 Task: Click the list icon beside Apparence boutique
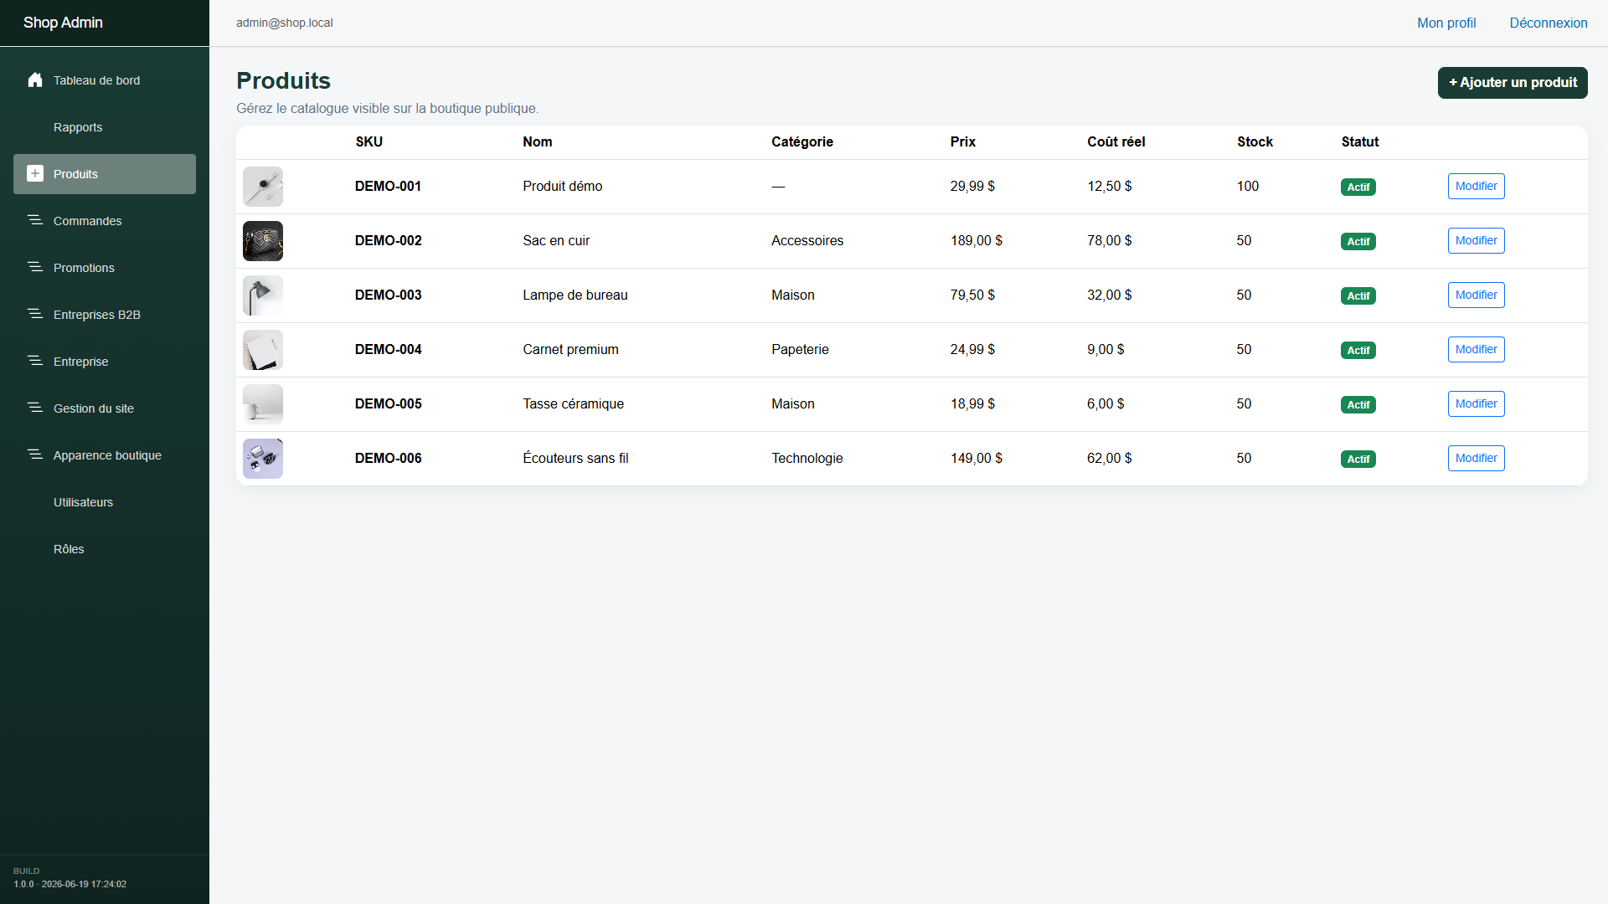coord(35,455)
